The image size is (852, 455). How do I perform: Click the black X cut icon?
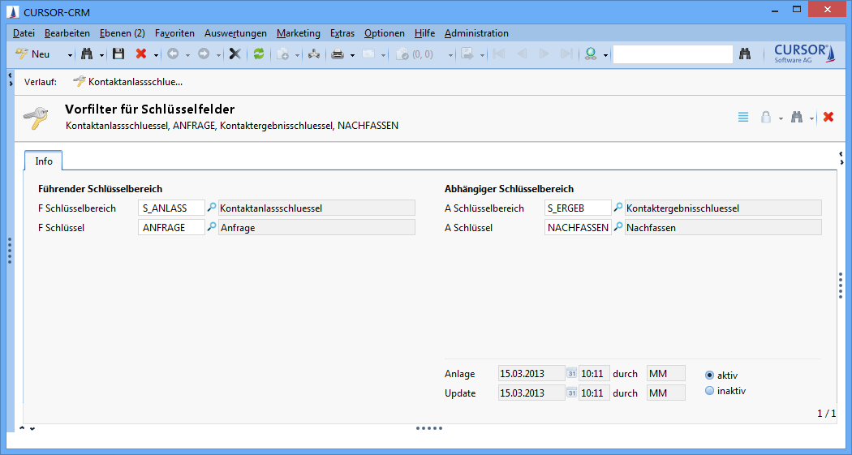coord(235,54)
